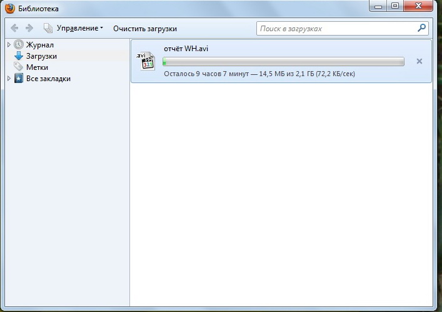Close the Библиотека window

(418, 6)
